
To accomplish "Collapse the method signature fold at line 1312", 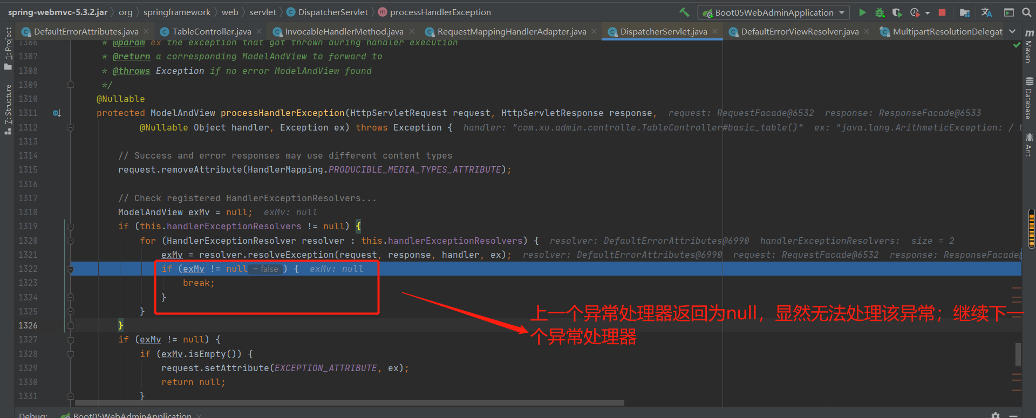I will click(71, 128).
